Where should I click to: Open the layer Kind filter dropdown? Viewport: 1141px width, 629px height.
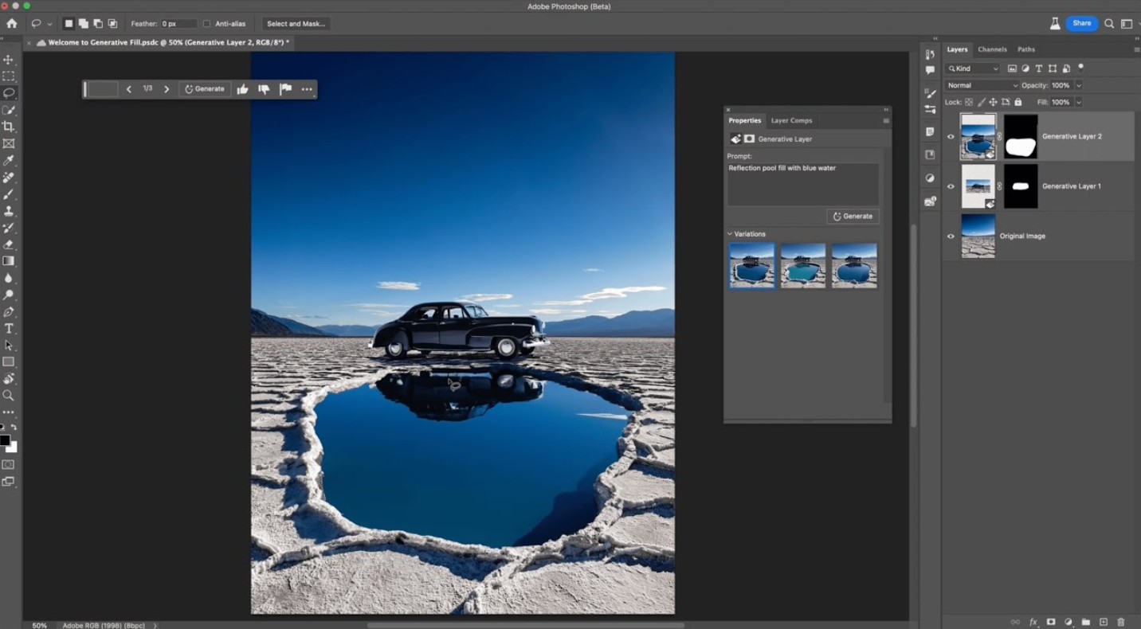[x=973, y=68]
